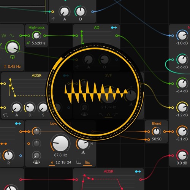Click the red ADSR output port
The width and height of the screenshot is (190, 190).
pos(141,179)
